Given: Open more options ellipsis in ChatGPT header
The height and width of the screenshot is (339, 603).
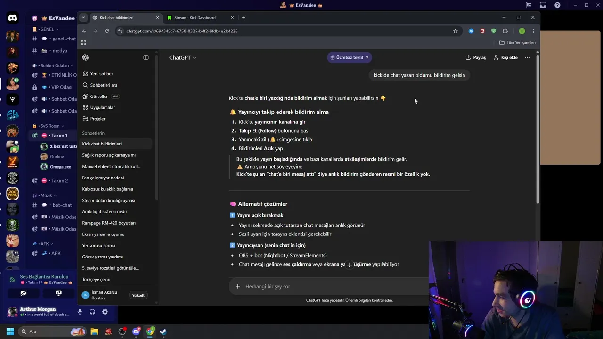Looking at the screenshot, I should click(x=527, y=57).
